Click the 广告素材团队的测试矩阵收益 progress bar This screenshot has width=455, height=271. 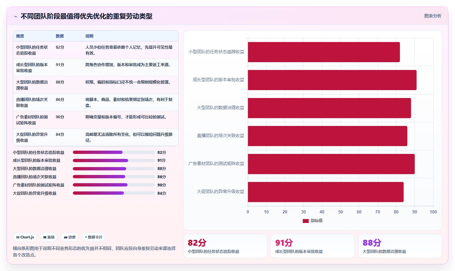click(114, 185)
